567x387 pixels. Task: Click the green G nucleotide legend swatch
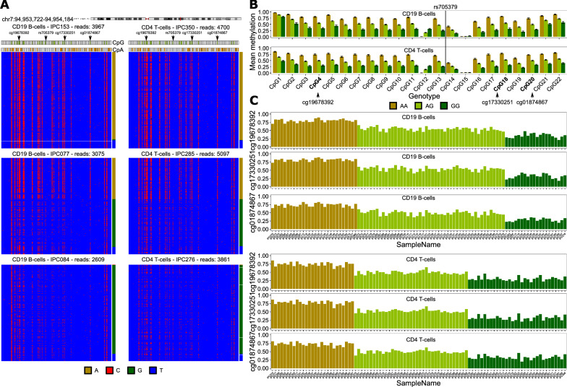click(132, 370)
